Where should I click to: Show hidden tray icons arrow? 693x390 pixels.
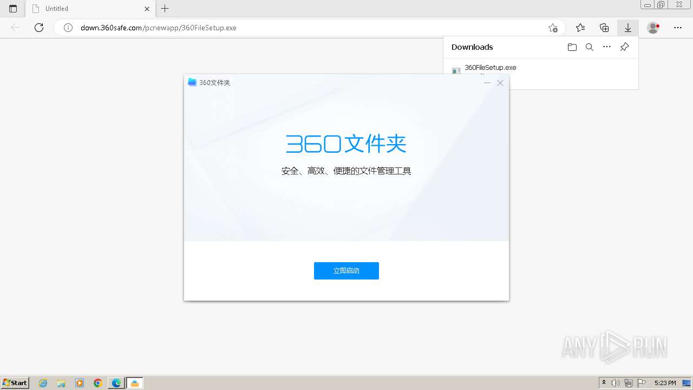[x=604, y=383]
